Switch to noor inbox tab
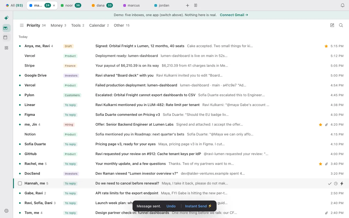 pos(71,5)
